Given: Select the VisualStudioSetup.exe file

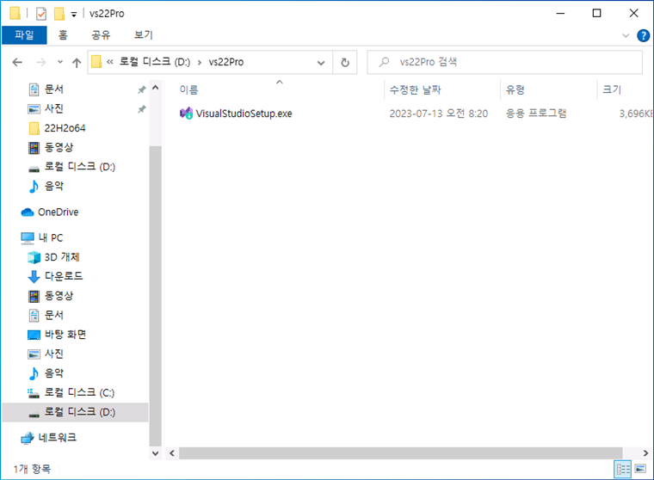Looking at the screenshot, I should 244,114.
